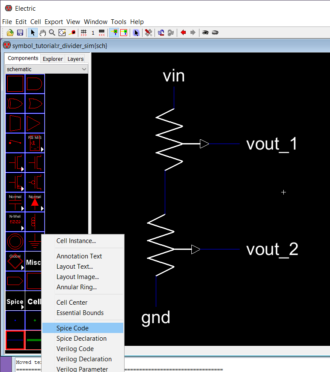Open the Help menu
Screen dimensions: 330x372
[137, 22]
